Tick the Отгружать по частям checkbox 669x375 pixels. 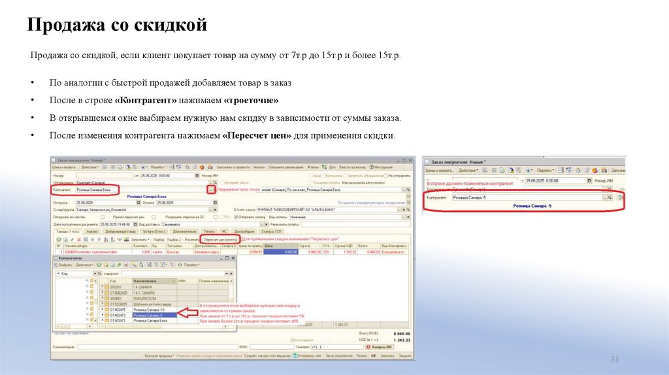(103, 217)
